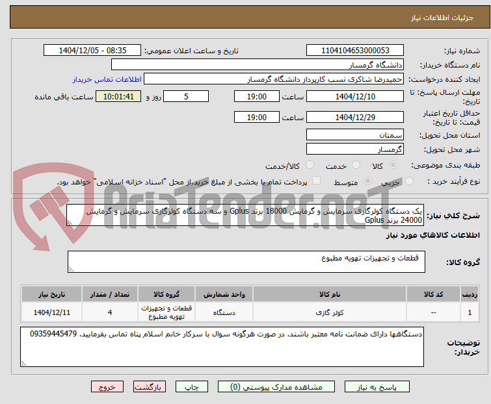
Task: Click the ردیف column header
Action: pos(470,294)
